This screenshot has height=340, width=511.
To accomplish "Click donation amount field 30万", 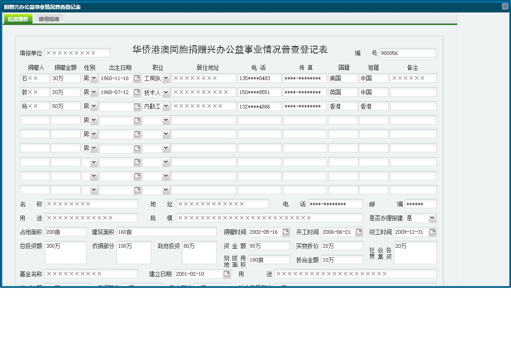I will pos(66,78).
